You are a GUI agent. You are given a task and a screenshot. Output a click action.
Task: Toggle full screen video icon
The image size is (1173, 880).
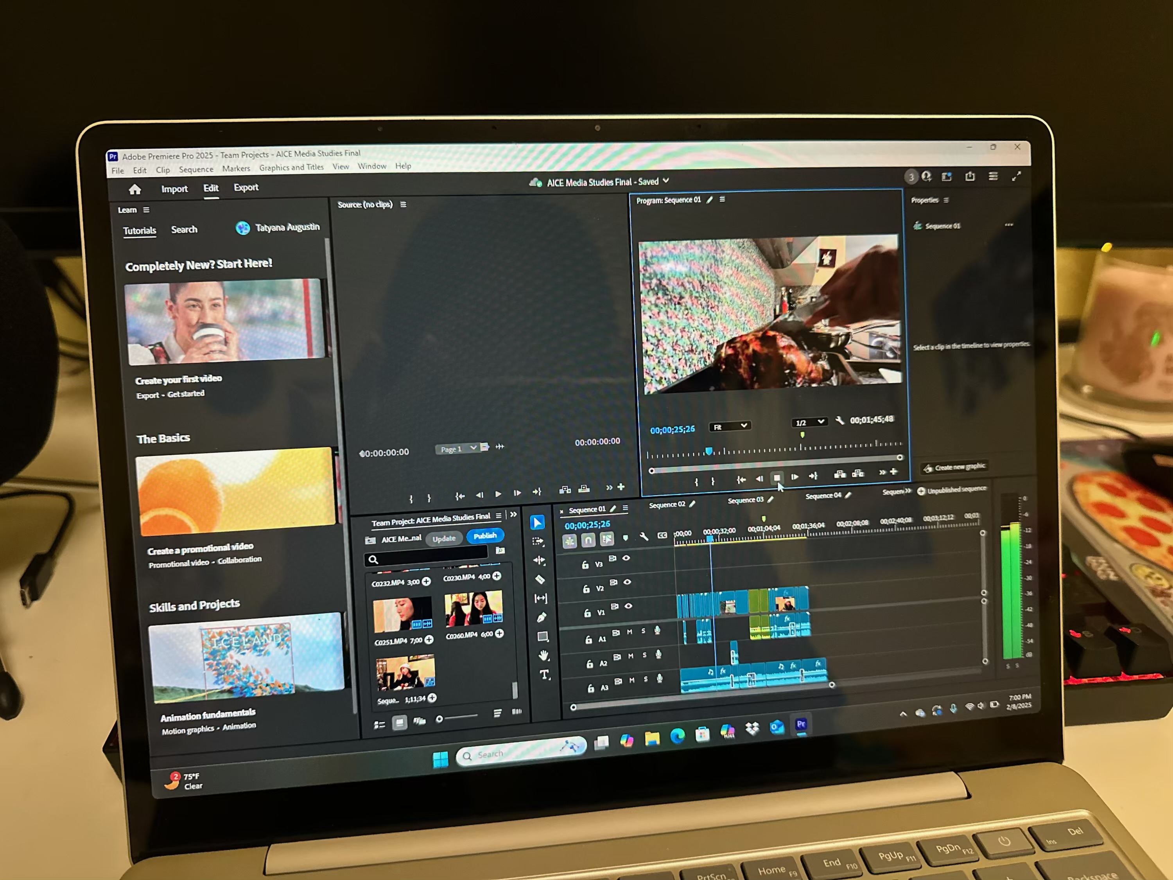pos(1016,176)
